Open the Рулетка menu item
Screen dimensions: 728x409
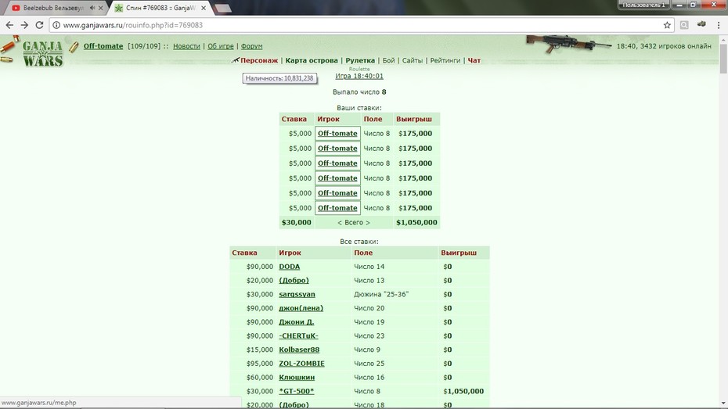360,60
